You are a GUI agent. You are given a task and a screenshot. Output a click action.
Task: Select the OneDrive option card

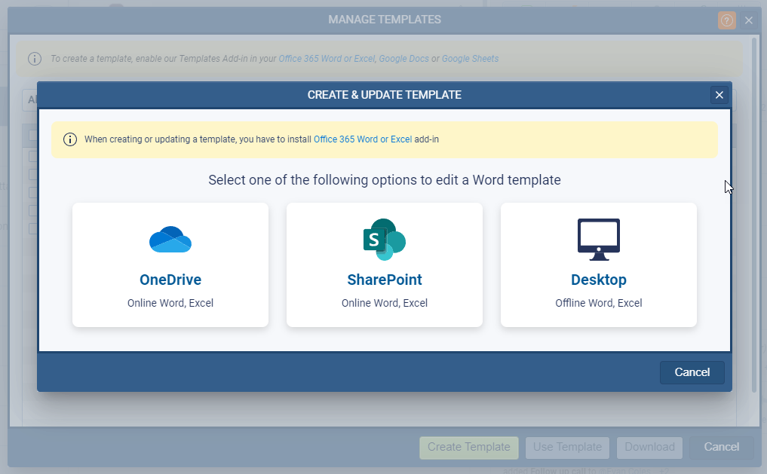click(x=170, y=265)
